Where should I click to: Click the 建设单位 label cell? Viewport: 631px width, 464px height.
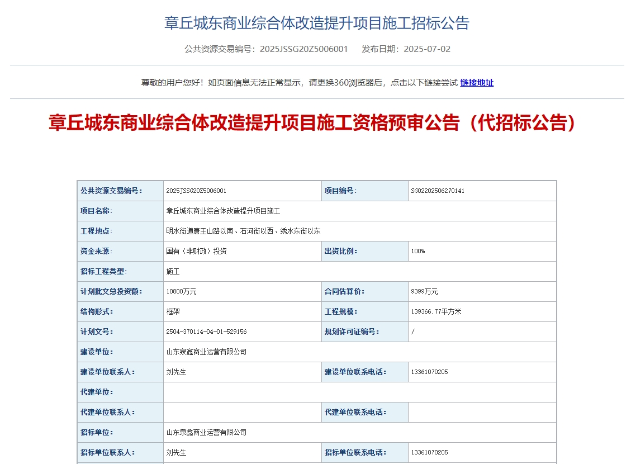click(120, 352)
